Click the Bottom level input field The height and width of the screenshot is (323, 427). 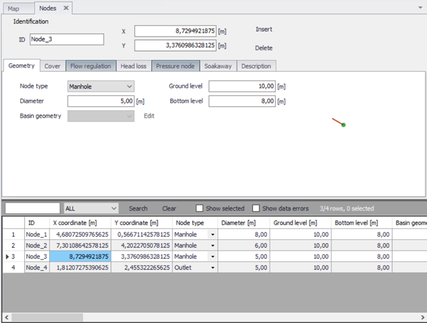pos(242,101)
